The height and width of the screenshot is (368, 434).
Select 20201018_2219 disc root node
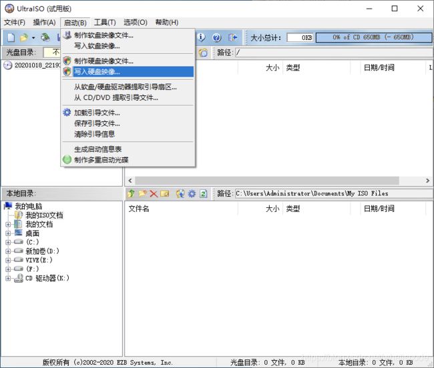coord(37,65)
